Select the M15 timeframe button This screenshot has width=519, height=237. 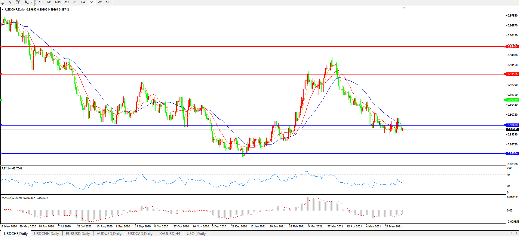click(58, 2)
